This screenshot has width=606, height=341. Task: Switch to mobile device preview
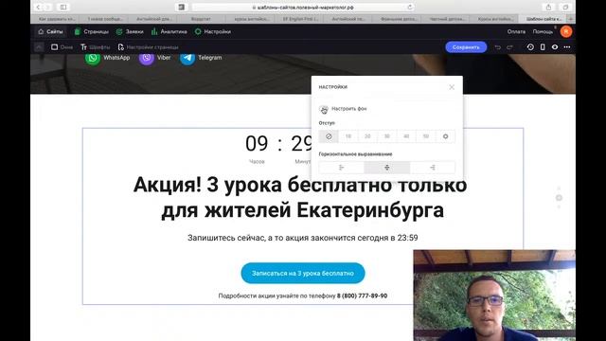click(543, 47)
